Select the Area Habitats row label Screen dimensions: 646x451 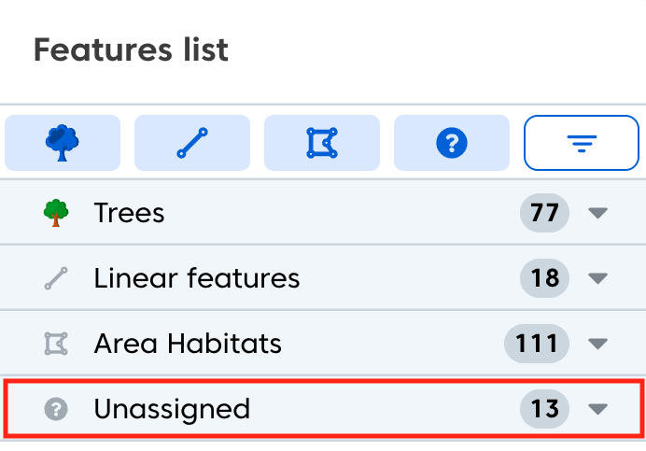(188, 344)
